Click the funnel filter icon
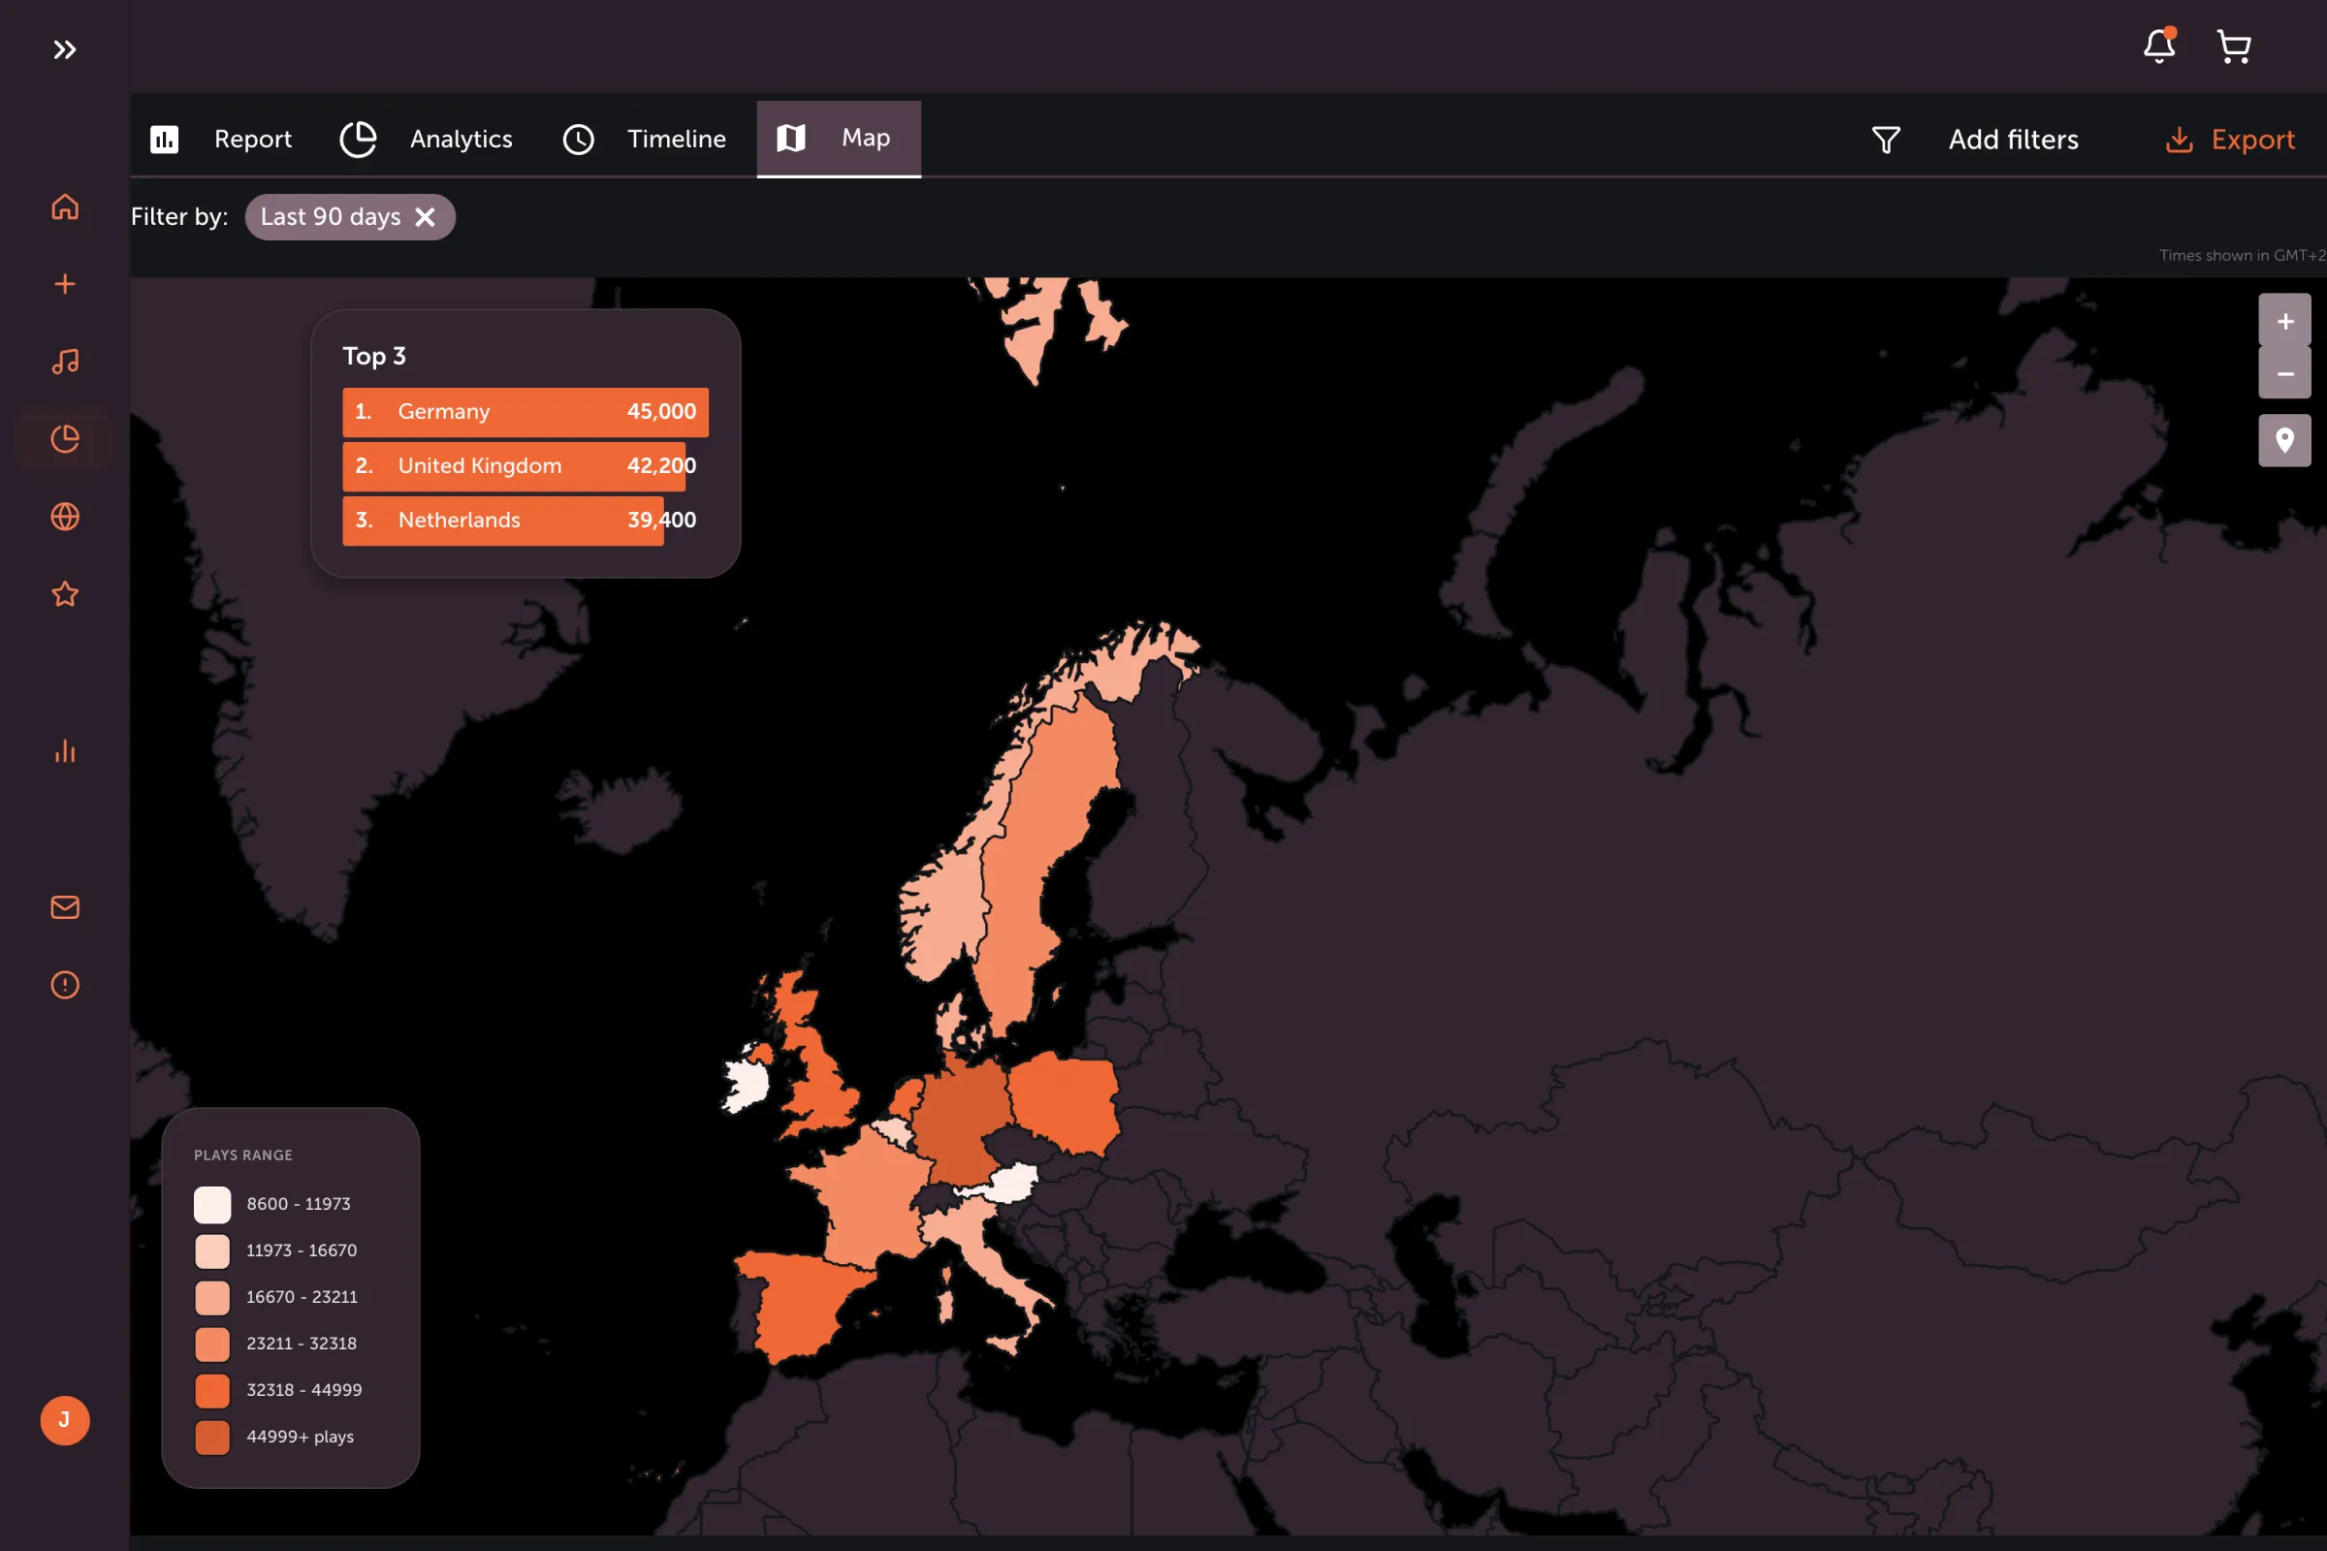The width and height of the screenshot is (2327, 1551). (x=1886, y=140)
